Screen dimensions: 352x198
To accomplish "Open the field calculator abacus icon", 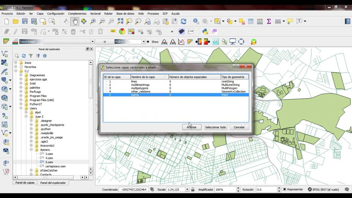I will (x=260, y=21).
